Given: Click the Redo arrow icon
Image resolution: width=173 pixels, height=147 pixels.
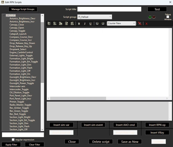Looking at the screenshot, I should tap(72, 24).
